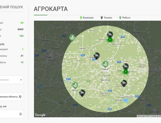
Task: Click the count 8263 in sidebar
Action: [x=20, y=29]
